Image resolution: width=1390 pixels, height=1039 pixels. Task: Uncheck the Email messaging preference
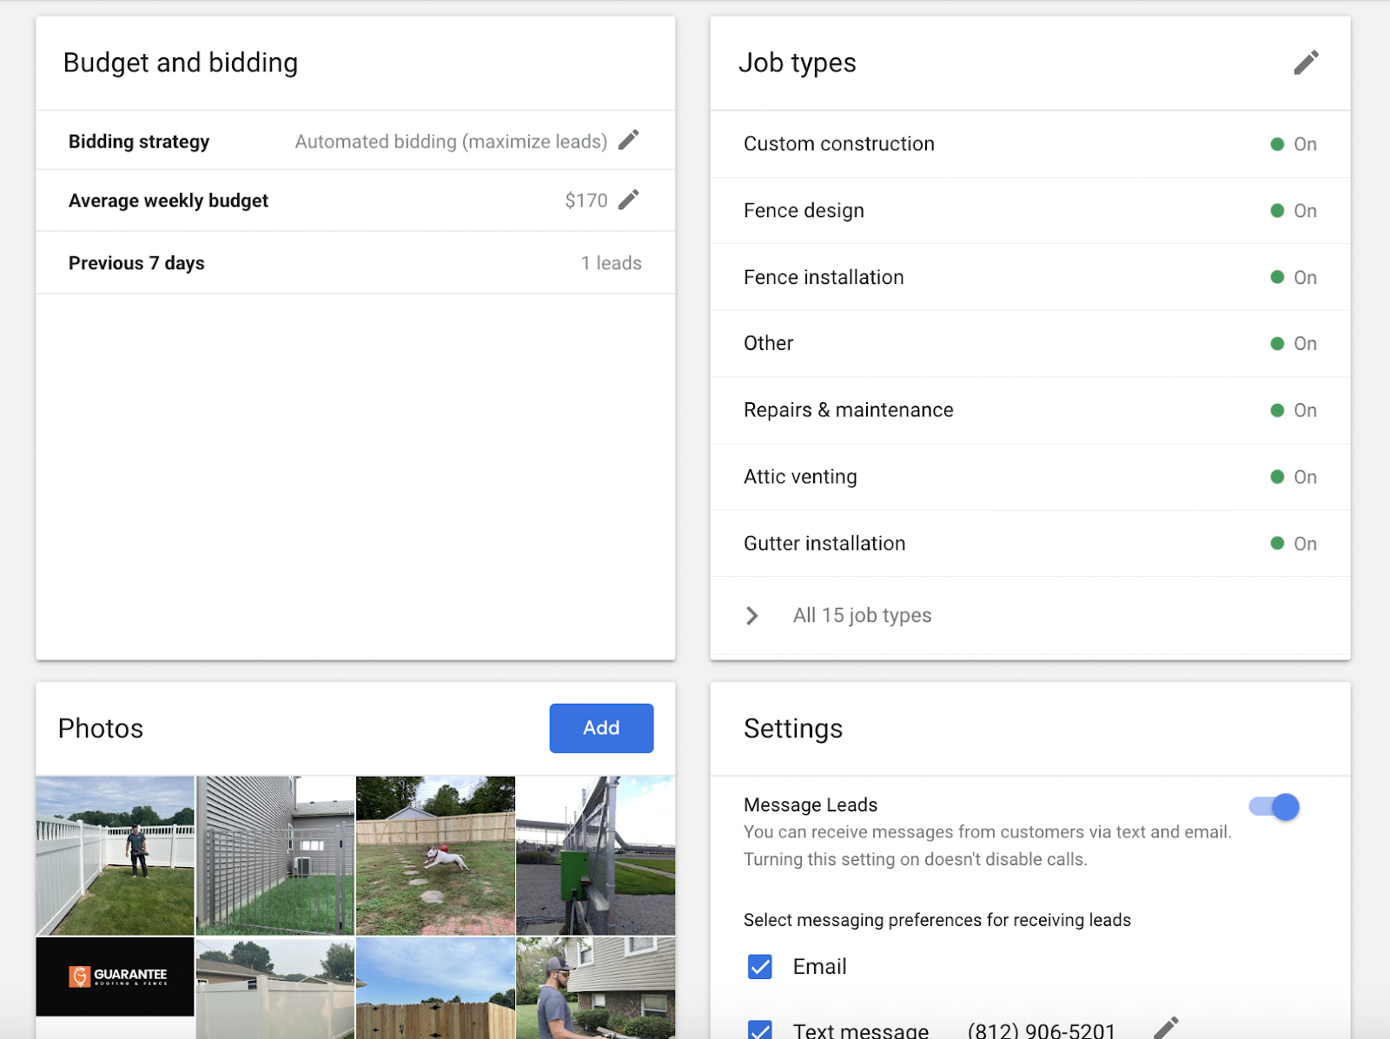pyautogui.click(x=760, y=966)
